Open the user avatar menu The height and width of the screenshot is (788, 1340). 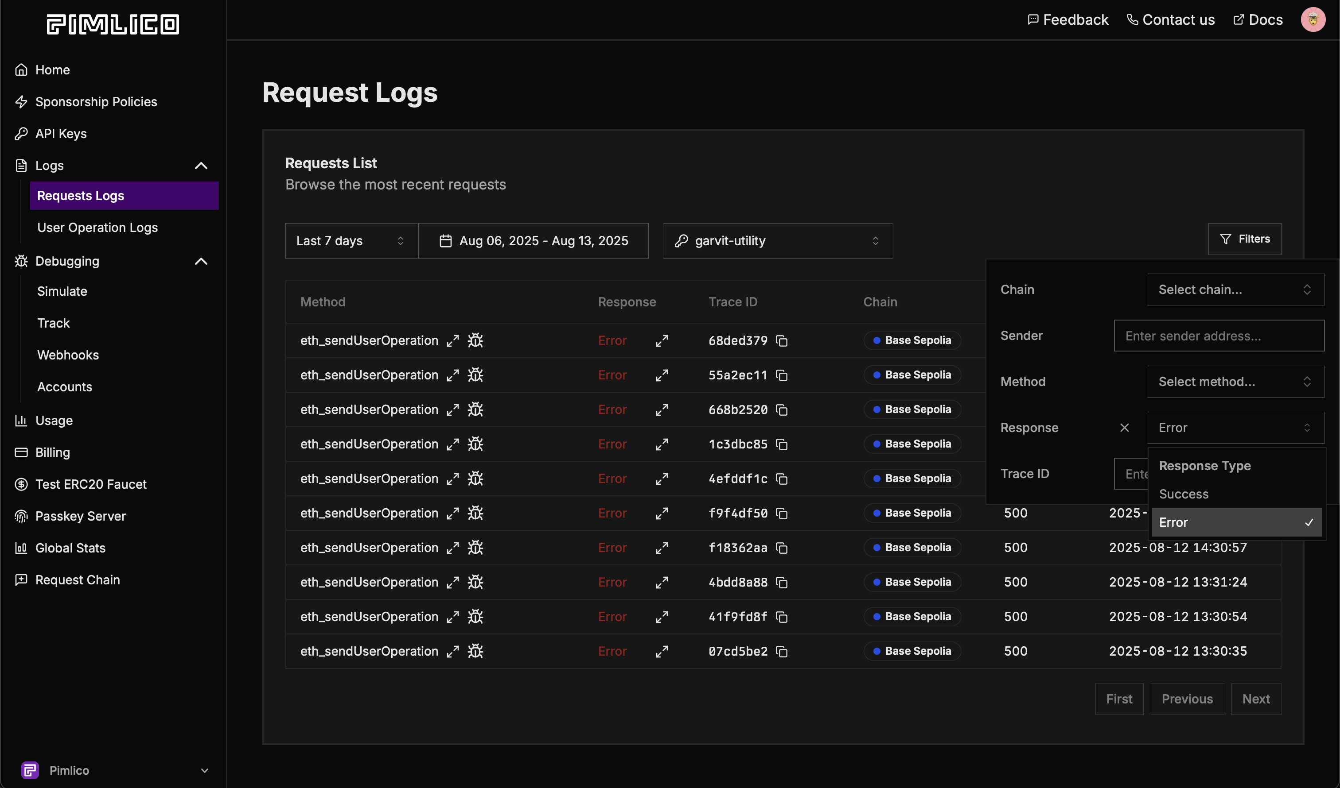(x=1313, y=19)
